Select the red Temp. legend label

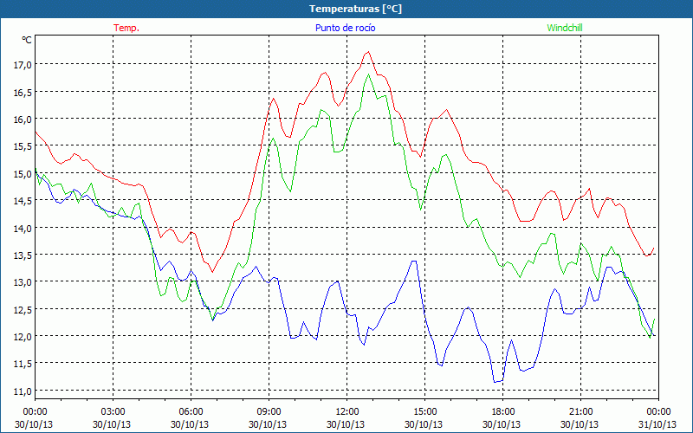point(126,28)
